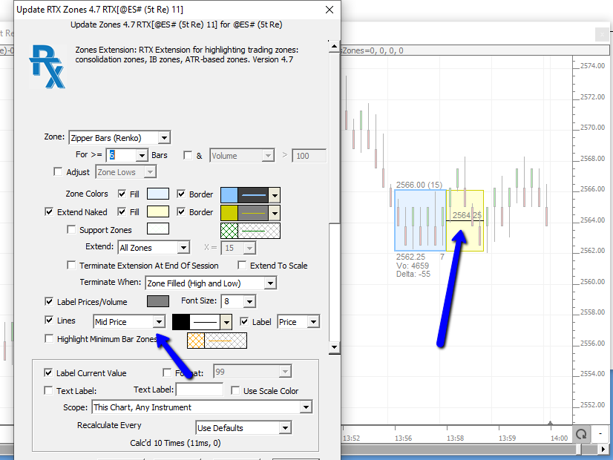
Task: Open the black line style dropdown
Action: [x=226, y=322]
